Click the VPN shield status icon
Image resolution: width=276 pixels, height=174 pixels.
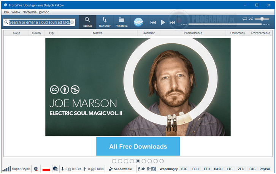(x=36, y=169)
